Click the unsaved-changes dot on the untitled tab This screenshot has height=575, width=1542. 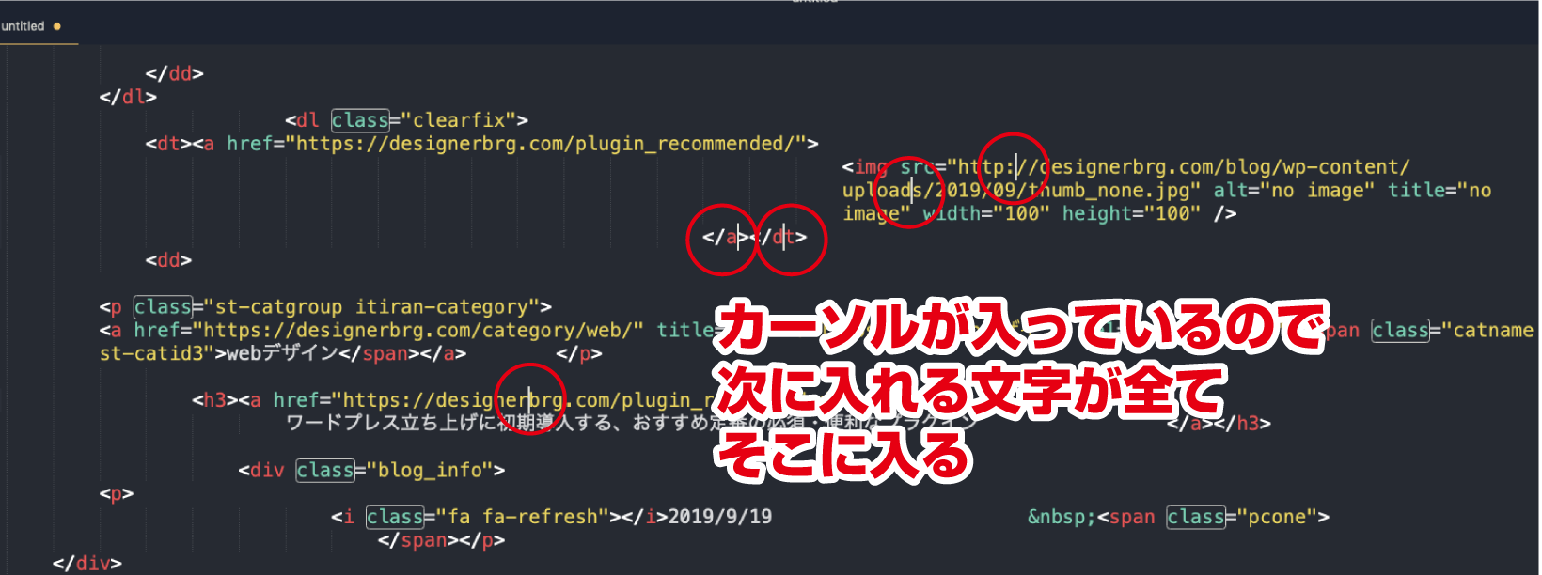(57, 26)
